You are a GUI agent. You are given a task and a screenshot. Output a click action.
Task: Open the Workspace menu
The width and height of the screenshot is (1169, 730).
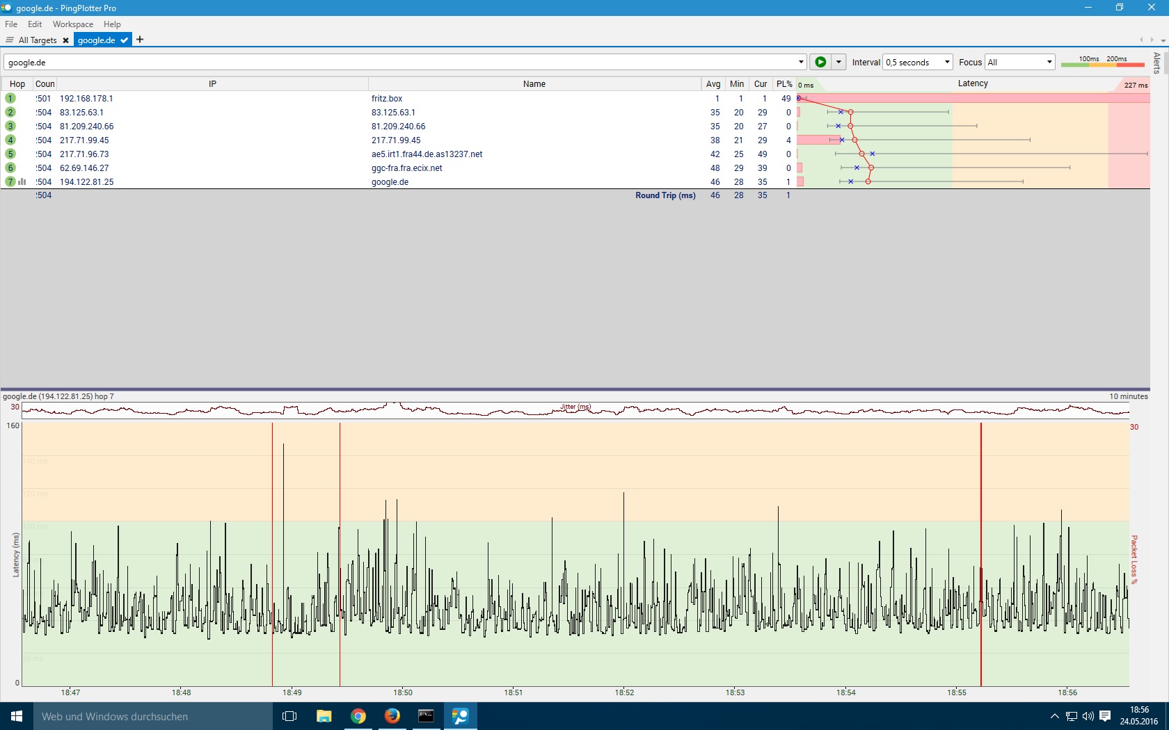[73, 24]
